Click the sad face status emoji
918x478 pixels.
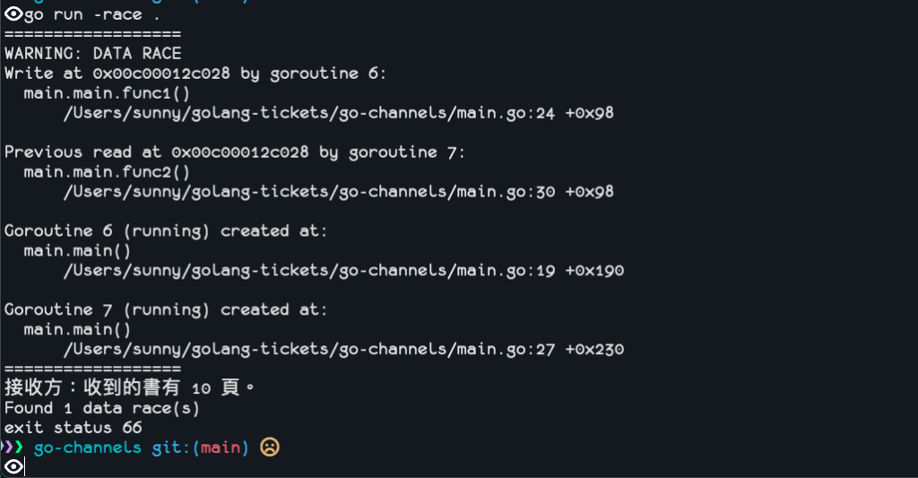coord(269,447)
